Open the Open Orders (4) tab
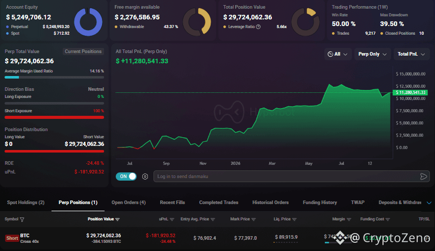The height and width of the screenshot is (251, 435). (129, 203)
